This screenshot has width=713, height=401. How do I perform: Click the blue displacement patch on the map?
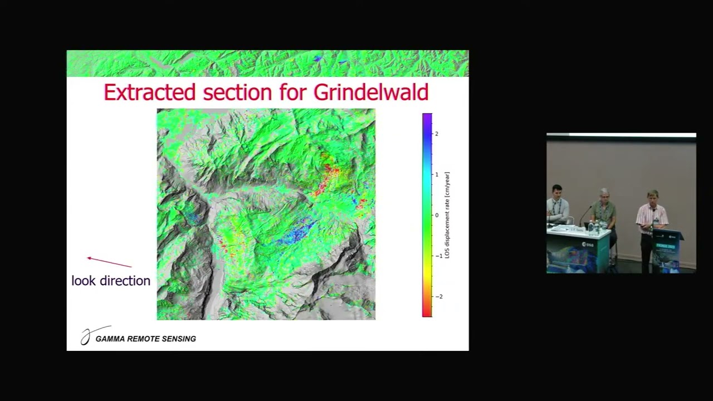[x=296, y=233]
